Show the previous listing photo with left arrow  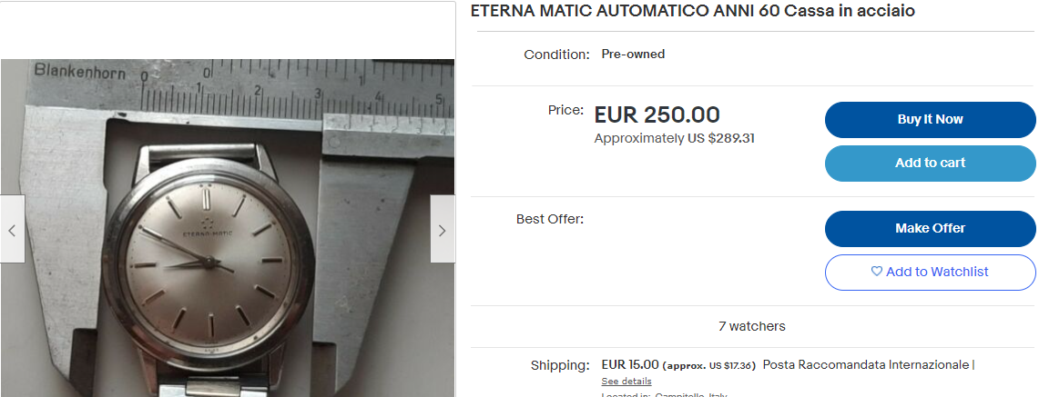coord(12,231)
